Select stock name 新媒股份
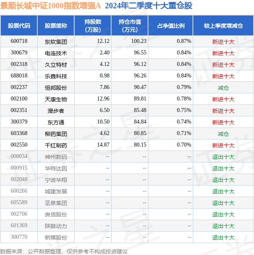The height and width of the screenshot is (255, 254). (x=56, y=238)
